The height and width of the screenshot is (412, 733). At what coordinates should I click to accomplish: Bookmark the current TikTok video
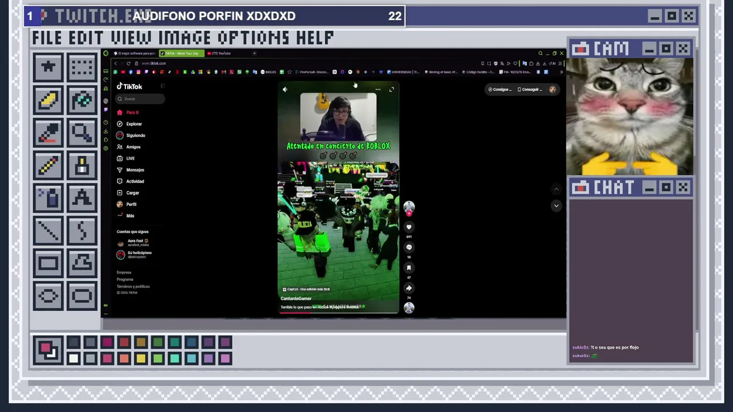pos(409,268)
